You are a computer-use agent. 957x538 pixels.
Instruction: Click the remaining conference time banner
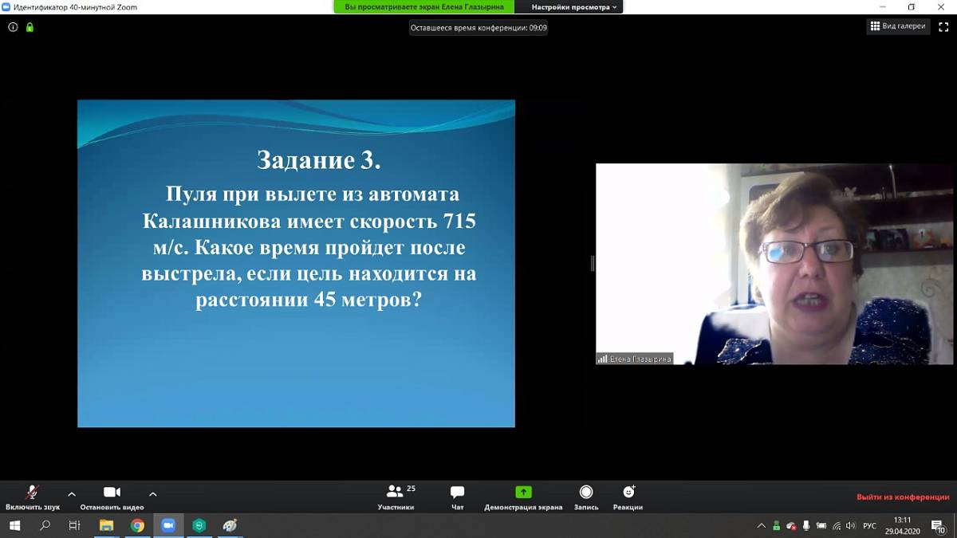478,27
